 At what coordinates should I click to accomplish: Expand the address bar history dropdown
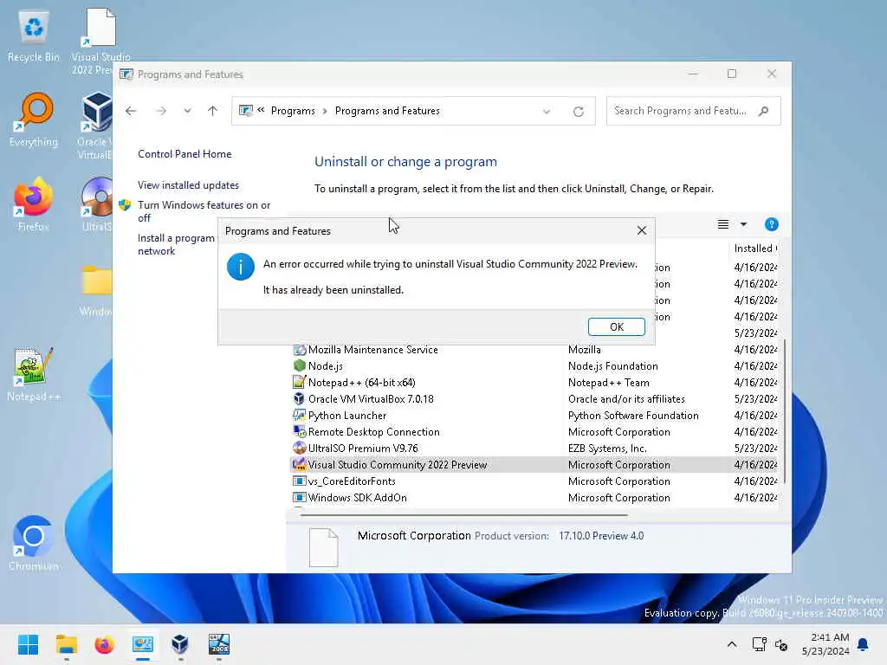coord(547,112)
